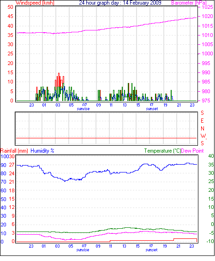Image resolution: width=215 pixels, height=261 pixels.
Task: Click the Dew Point legend label
Action: pyautogui.click(x=192, y=151)
